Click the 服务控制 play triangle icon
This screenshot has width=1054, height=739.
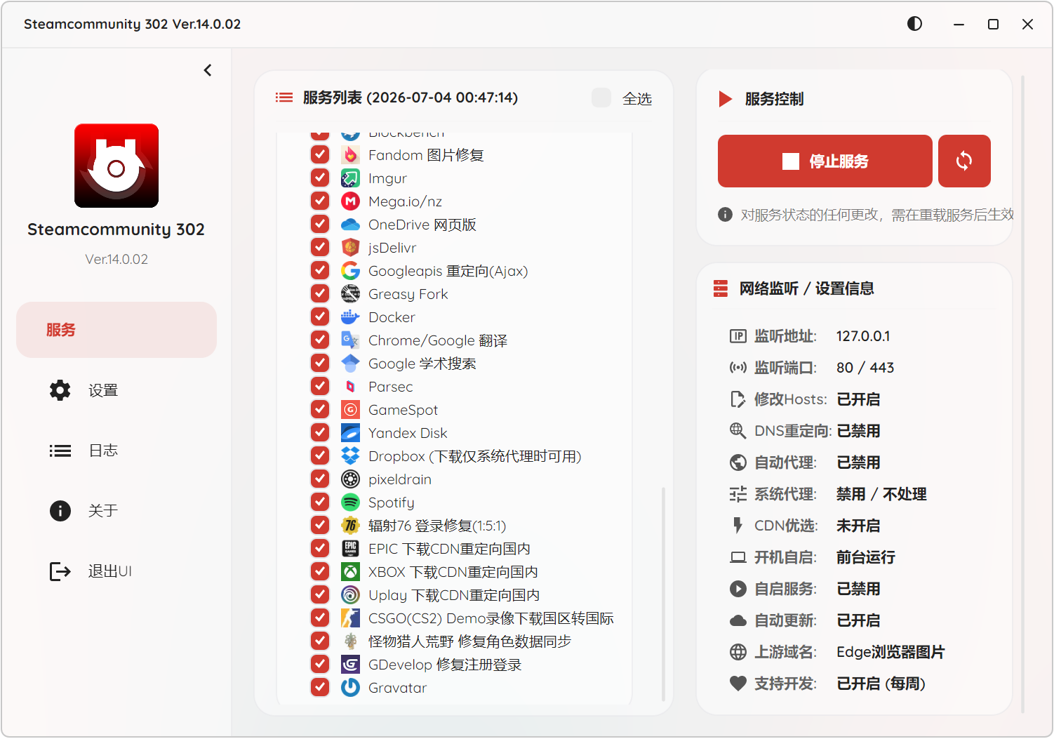[x=726, y=99]
